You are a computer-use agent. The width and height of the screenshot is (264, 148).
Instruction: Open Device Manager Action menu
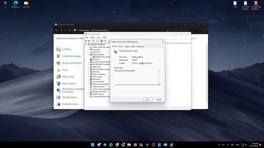coord(92,37)
